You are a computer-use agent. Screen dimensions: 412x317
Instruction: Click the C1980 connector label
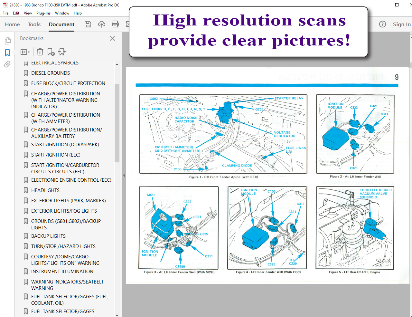coord(180,266)
